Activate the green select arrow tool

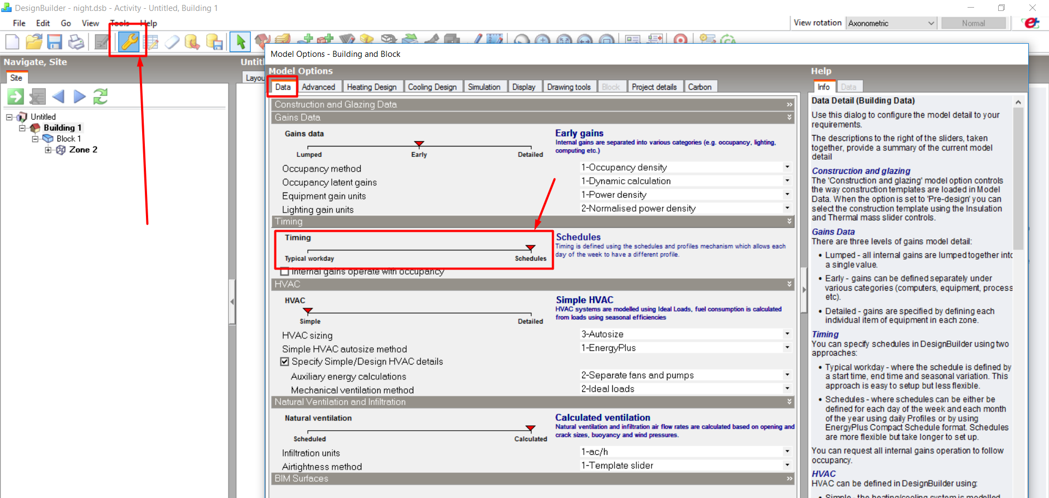(241, 42)
